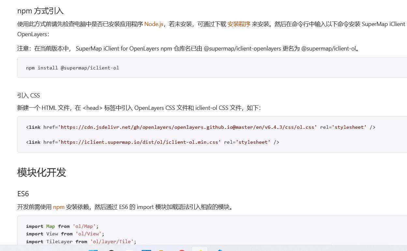
Task: Click the 'ES6' heading
Action: click(23, 194)
